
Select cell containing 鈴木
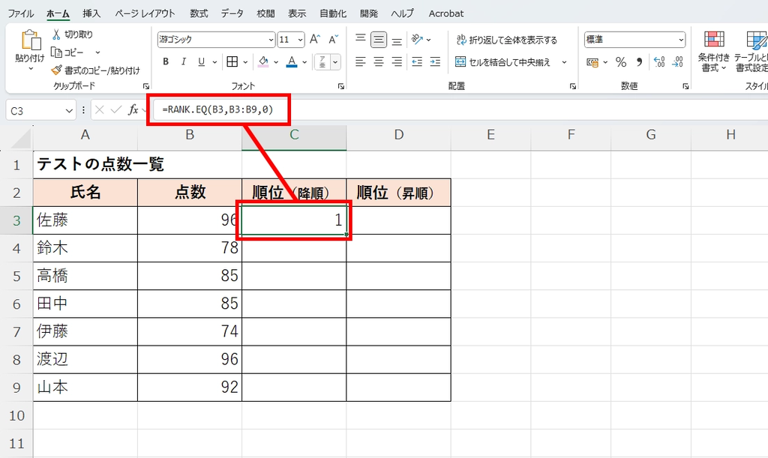pyautogui.click(x=85, y=248)
